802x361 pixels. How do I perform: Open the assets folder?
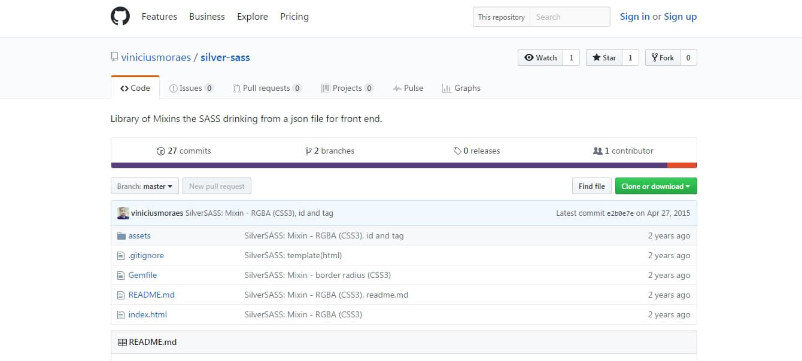click(139, 236)
